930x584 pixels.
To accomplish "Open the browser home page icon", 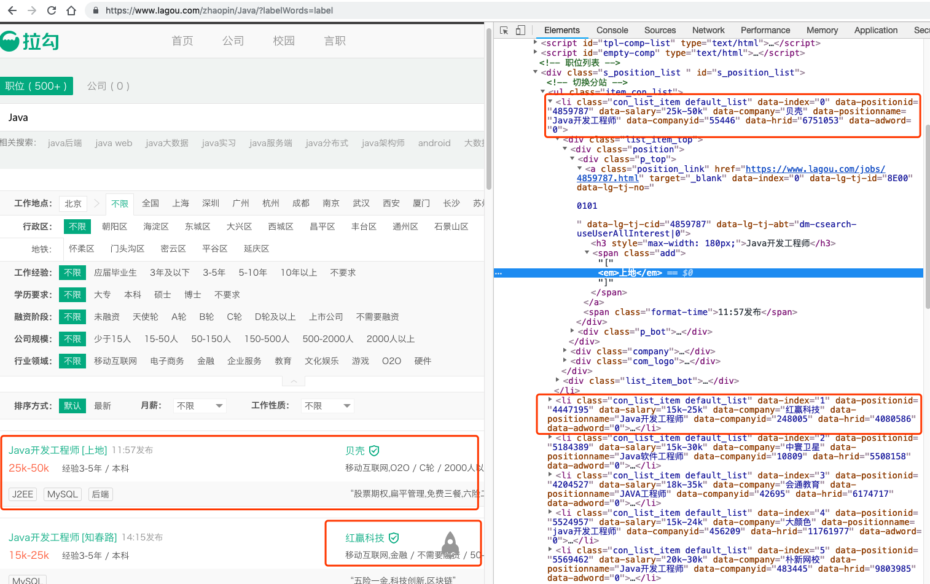I will [71, 10].
